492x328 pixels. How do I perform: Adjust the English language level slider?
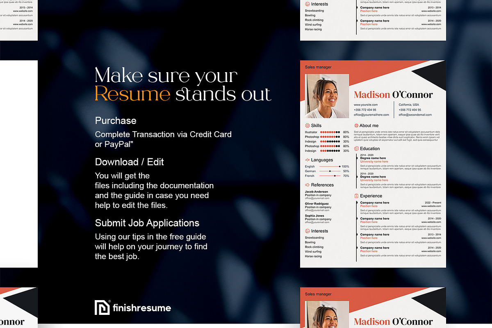[329, 166]
